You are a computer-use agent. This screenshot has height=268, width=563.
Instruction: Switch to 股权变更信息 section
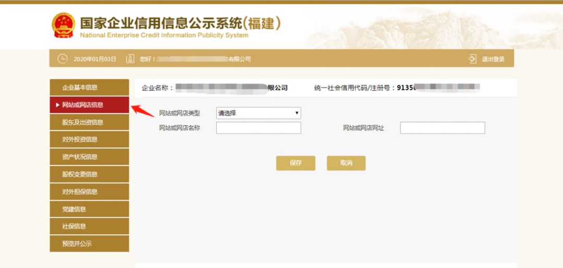[x=89, y=174]
